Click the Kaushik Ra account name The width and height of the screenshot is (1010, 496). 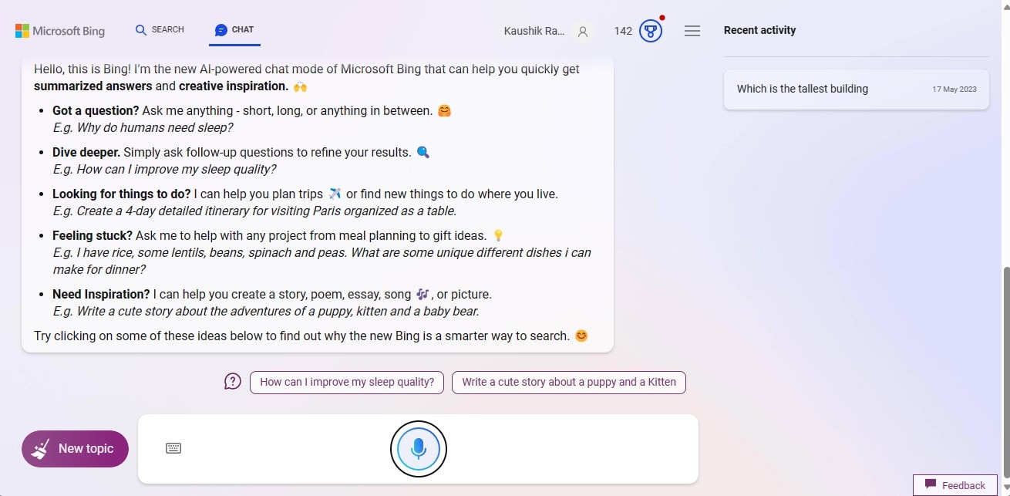pos(534,31)
